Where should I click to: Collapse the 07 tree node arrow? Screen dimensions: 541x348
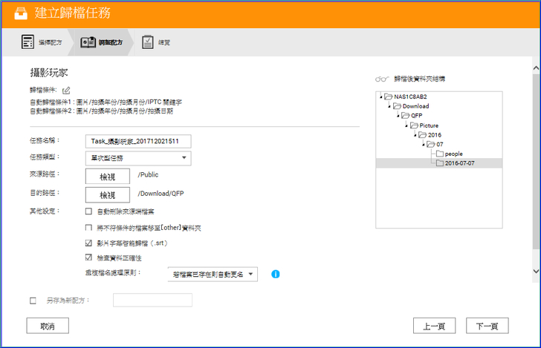pyautogui.click(x=423, y=145)
